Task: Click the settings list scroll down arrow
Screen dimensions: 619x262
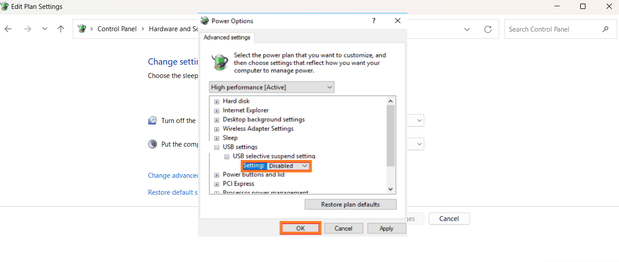Action: pyautogui.click(x=391, y=189)
